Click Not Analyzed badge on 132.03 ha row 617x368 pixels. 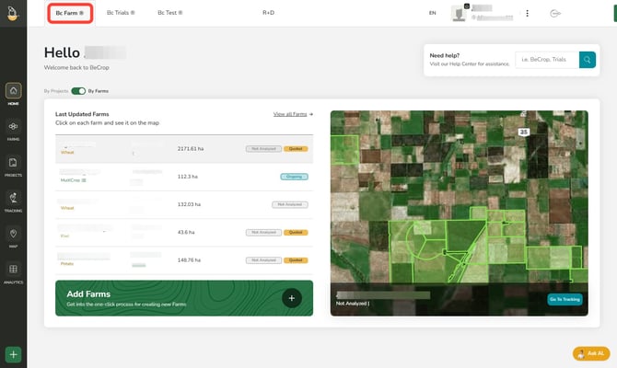(289, 205)
